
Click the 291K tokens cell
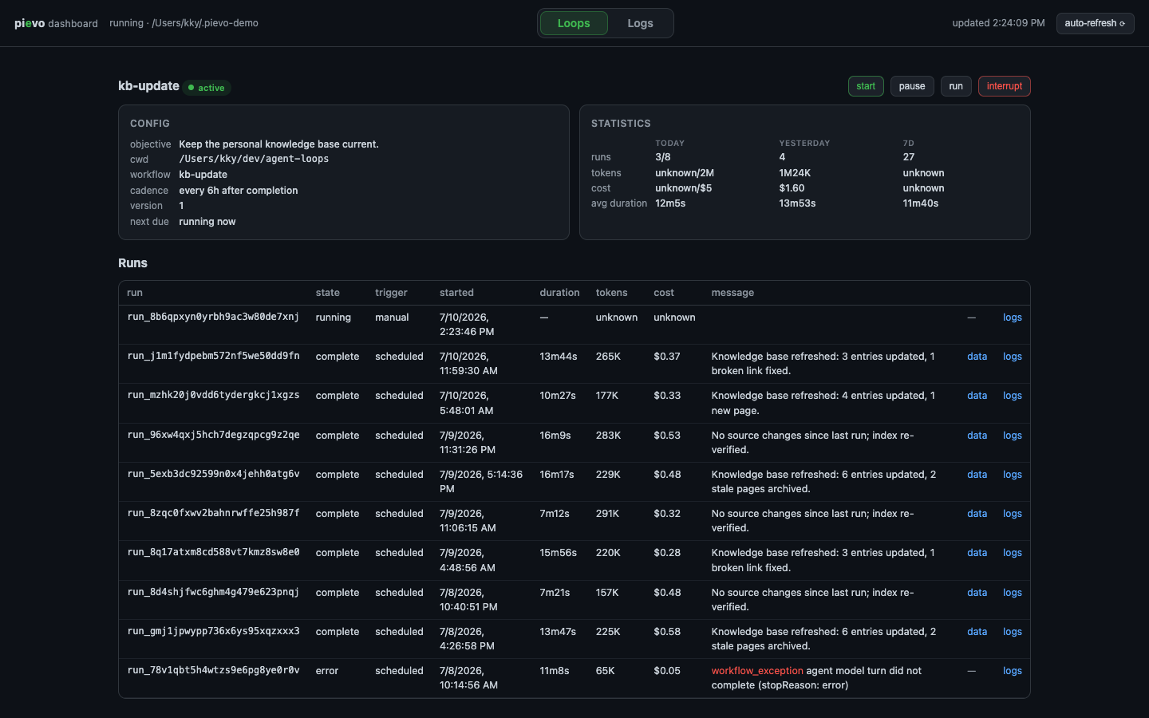[607, 514]
